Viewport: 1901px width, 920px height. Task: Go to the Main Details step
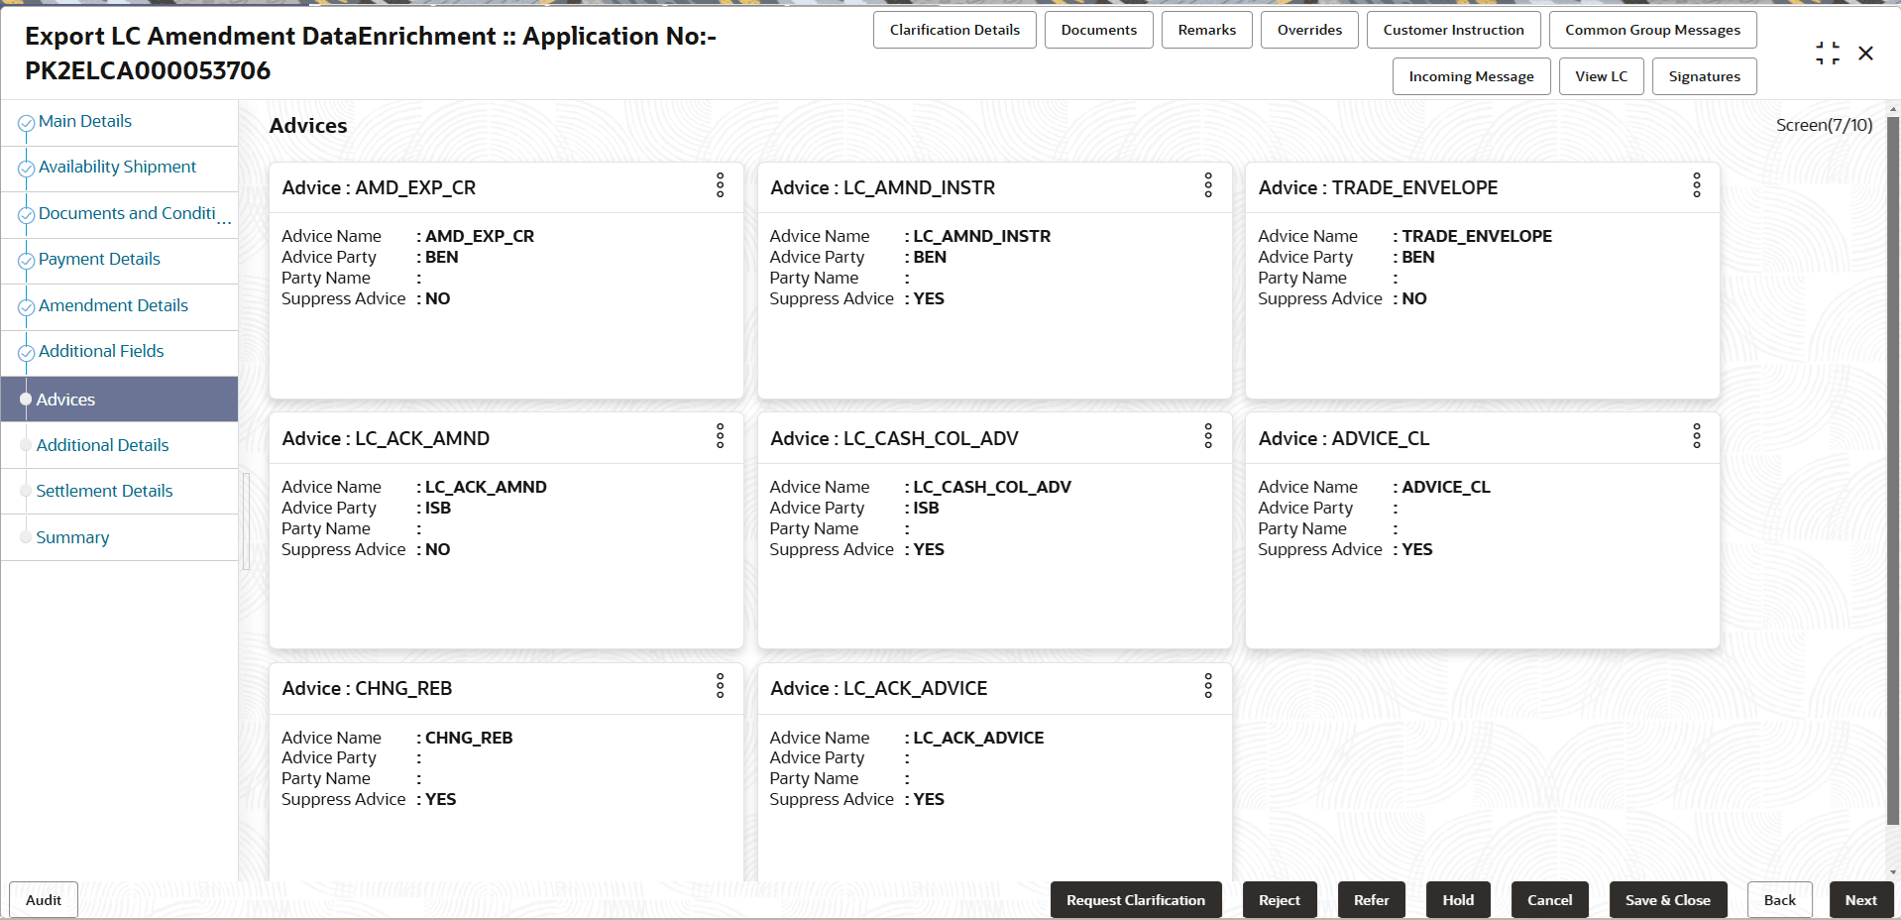[x=85, y=121]
